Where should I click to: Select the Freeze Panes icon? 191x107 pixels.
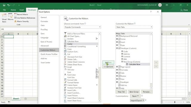(x=65, y=85)
